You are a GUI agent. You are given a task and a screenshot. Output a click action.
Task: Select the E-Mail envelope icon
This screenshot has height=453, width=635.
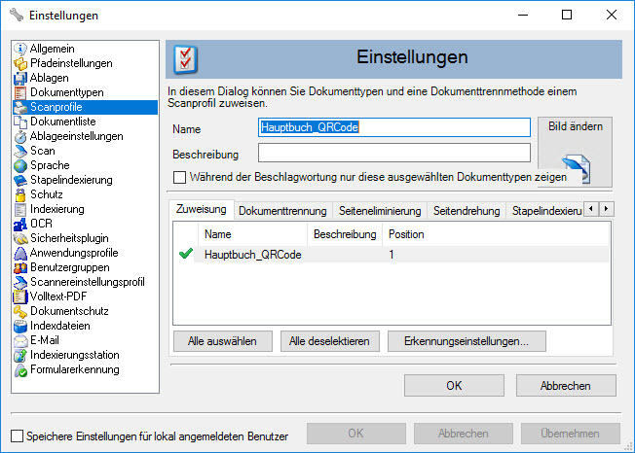(x=20, y=340)
